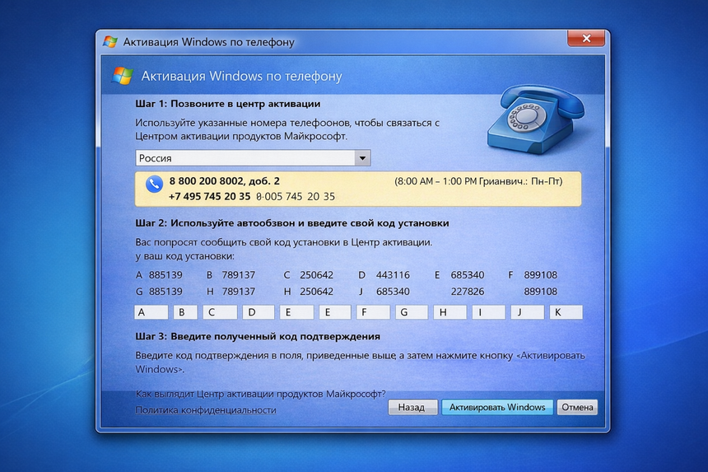Click the confirmation code field D
This screenshot has width=708, height=472.
[259, 312]
